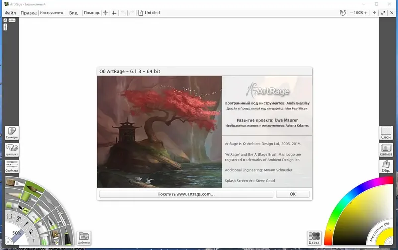Click the 'Splash Screen Art: Steve Goad' text
The image size is (398, 250).
pyautogui.click(x=250, y=181)
